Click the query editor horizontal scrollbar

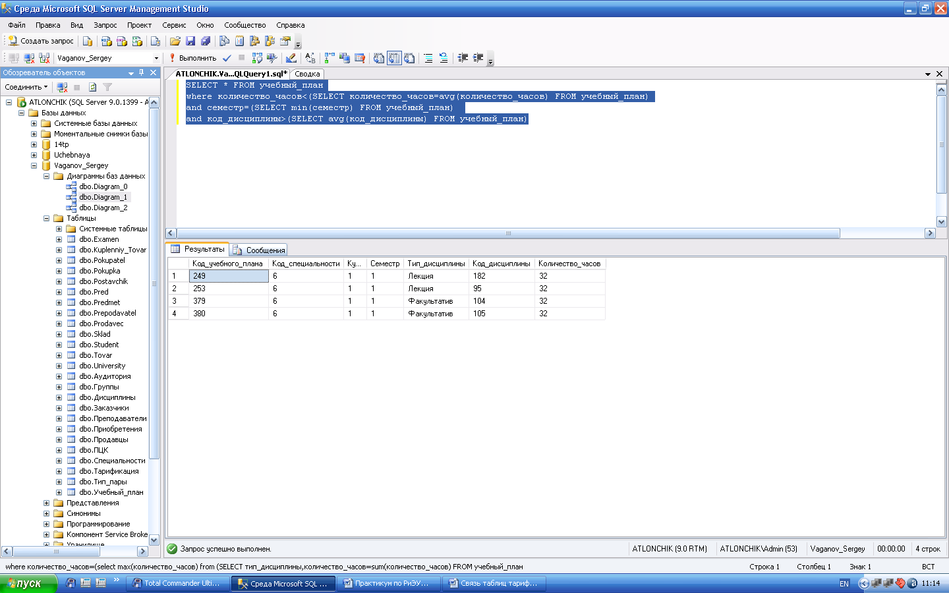pyautogui.click(x=508, y=233)
